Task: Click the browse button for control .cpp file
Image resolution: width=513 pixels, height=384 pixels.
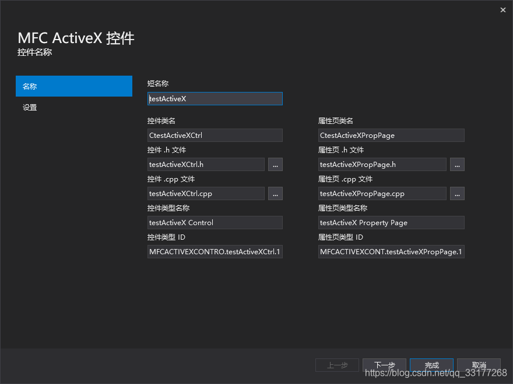Action: click(x=275, y=194)
